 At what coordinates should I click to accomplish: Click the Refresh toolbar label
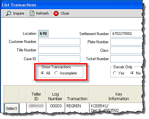click(42, 13)
